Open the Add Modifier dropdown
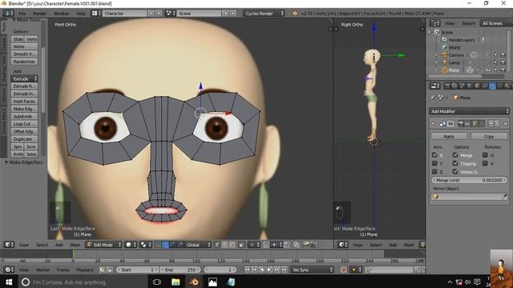Screen dimensions: 513x288 tap(469, 111)
